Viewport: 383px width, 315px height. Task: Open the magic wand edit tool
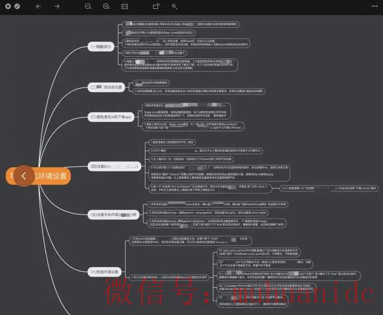click(x=174, y=7)
